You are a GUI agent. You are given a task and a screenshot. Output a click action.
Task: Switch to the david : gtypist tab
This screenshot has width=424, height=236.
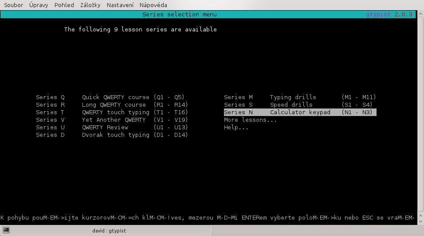click(106, 231)
